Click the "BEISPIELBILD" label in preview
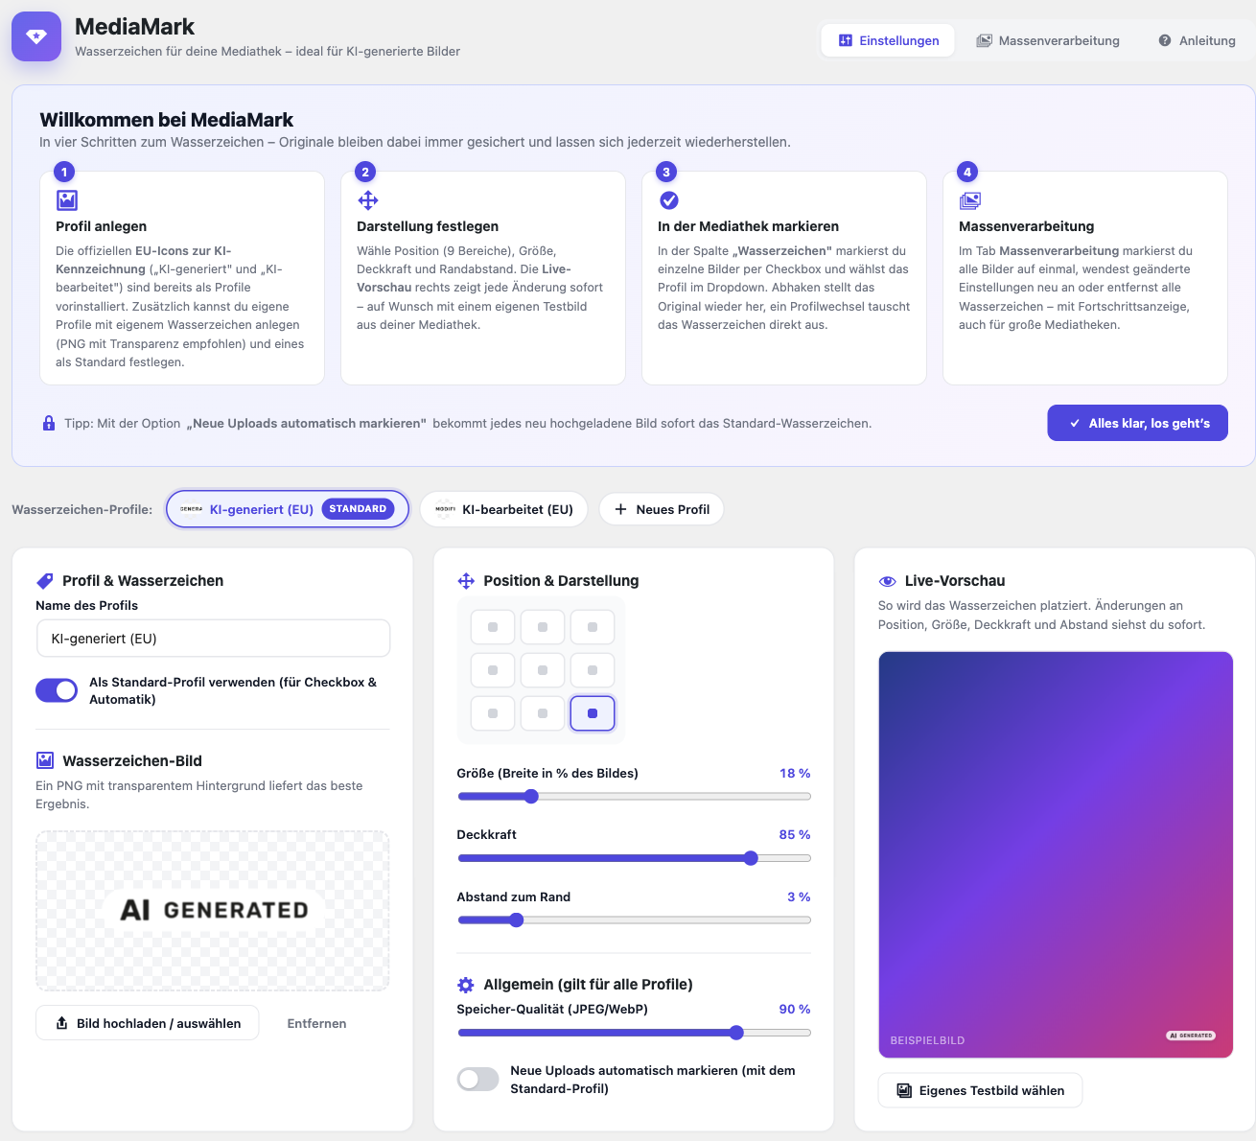 (x=927, y=1040)
